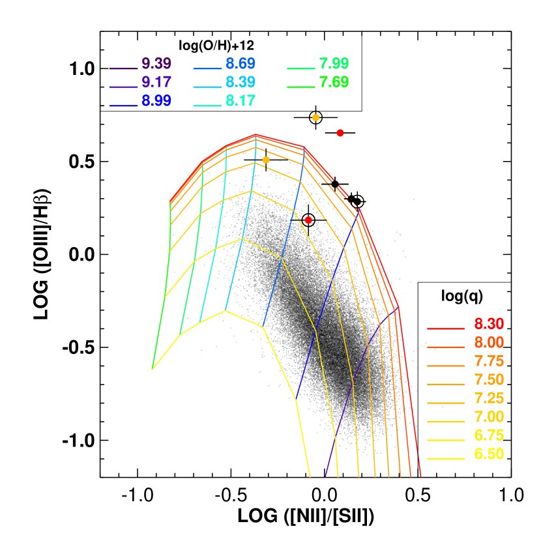Viewport: 541px width, 541px height.
Task: Select the 9.39 metallicity legend value
Action: pos(156,63)
